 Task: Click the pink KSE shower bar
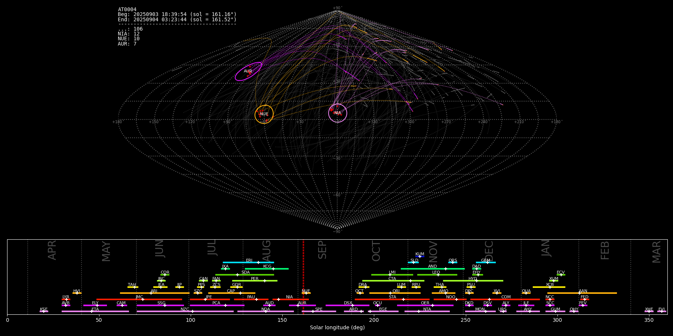[x=44, y=311]
